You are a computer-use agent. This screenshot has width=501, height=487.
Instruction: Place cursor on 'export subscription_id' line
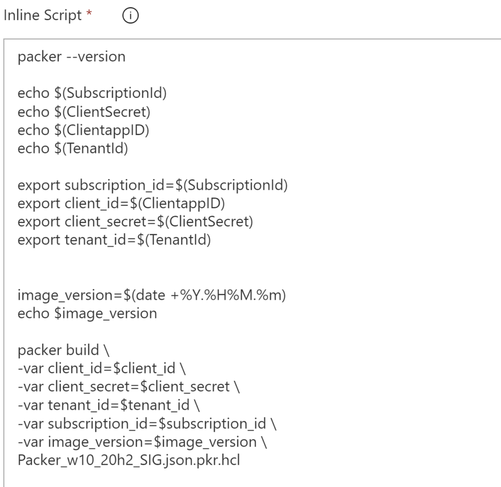coord(153,185)
